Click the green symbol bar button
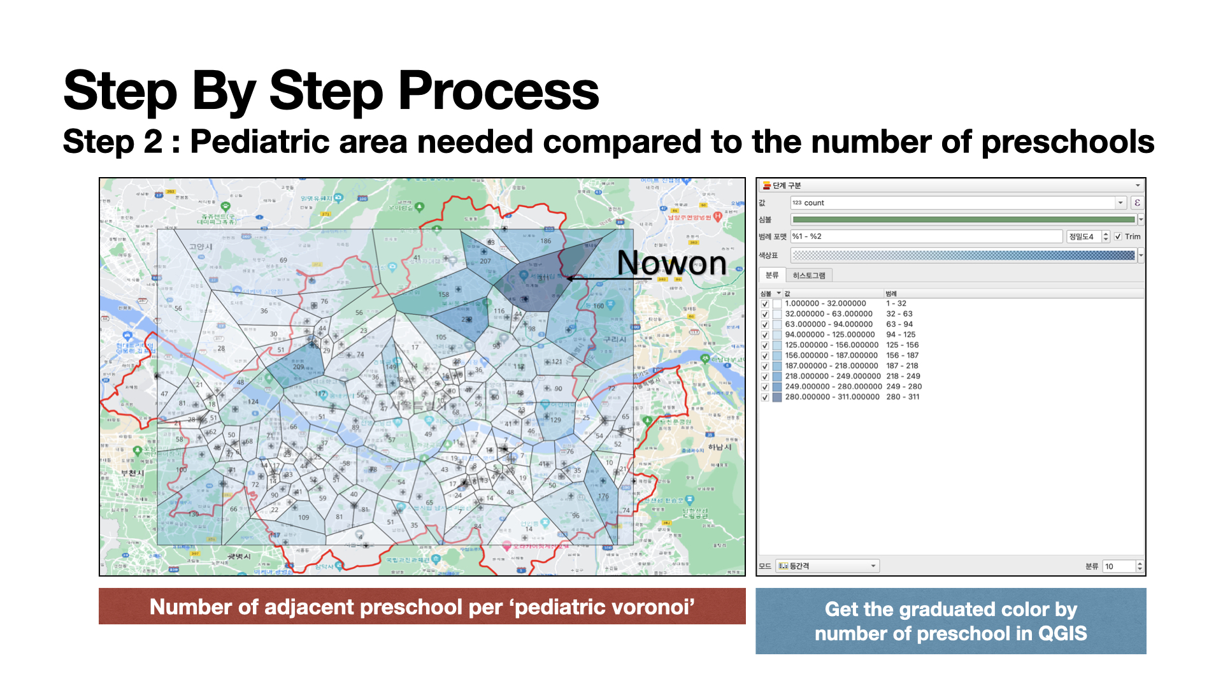 (x=963, y=220)
